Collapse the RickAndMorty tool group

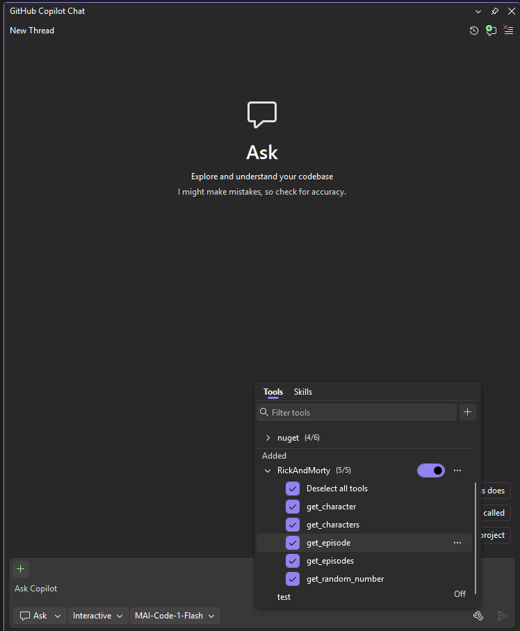point(268,470)
